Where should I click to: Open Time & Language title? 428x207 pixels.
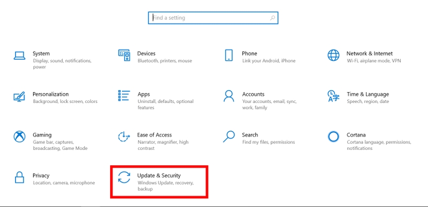[x=368, y=94]
